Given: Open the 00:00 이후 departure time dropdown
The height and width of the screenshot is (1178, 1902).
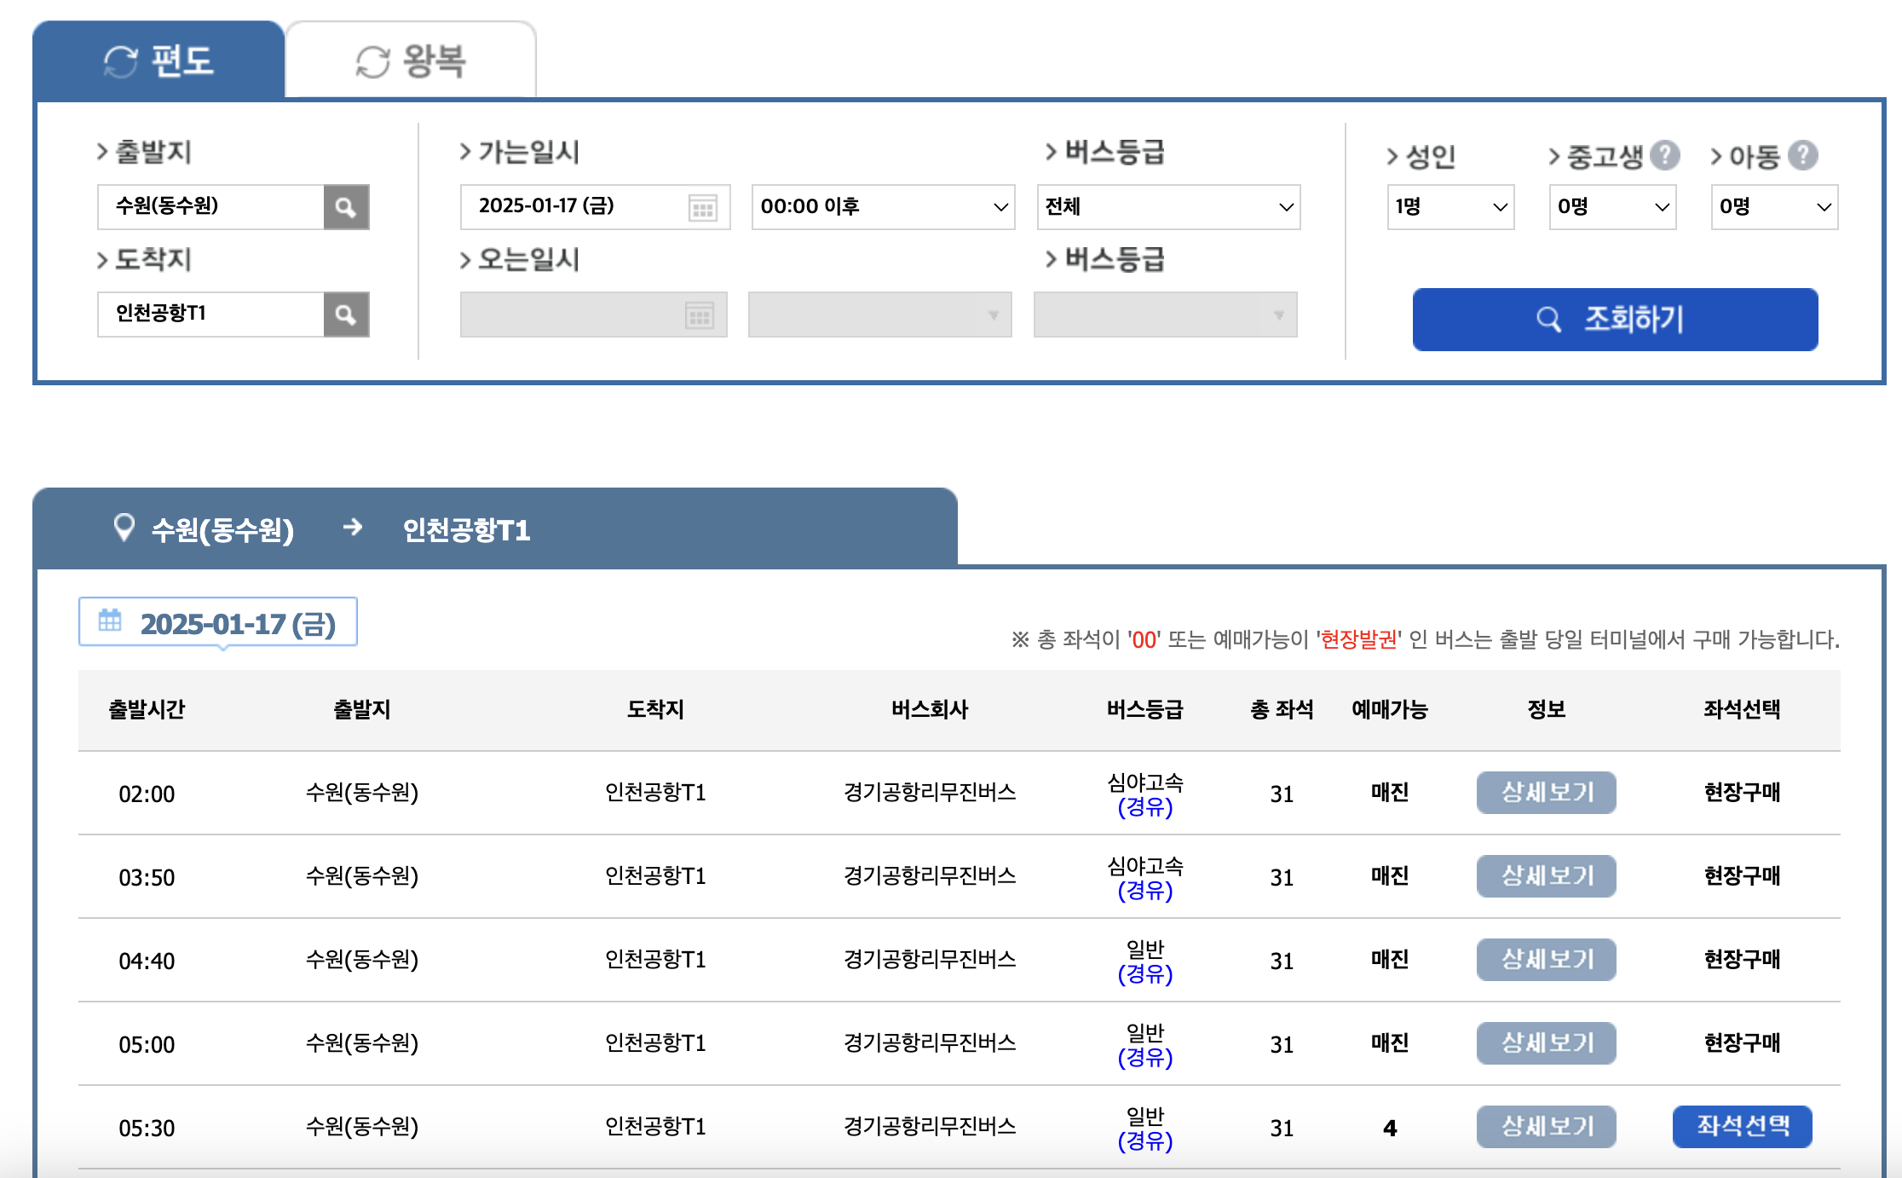Looking at the screenshot, I should click(x=882, y=206).
